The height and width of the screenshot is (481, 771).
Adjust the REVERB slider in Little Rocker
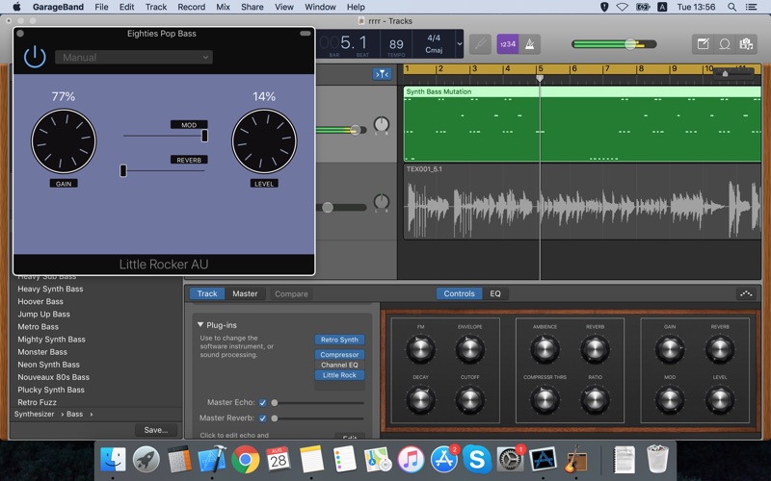[123, 170]
